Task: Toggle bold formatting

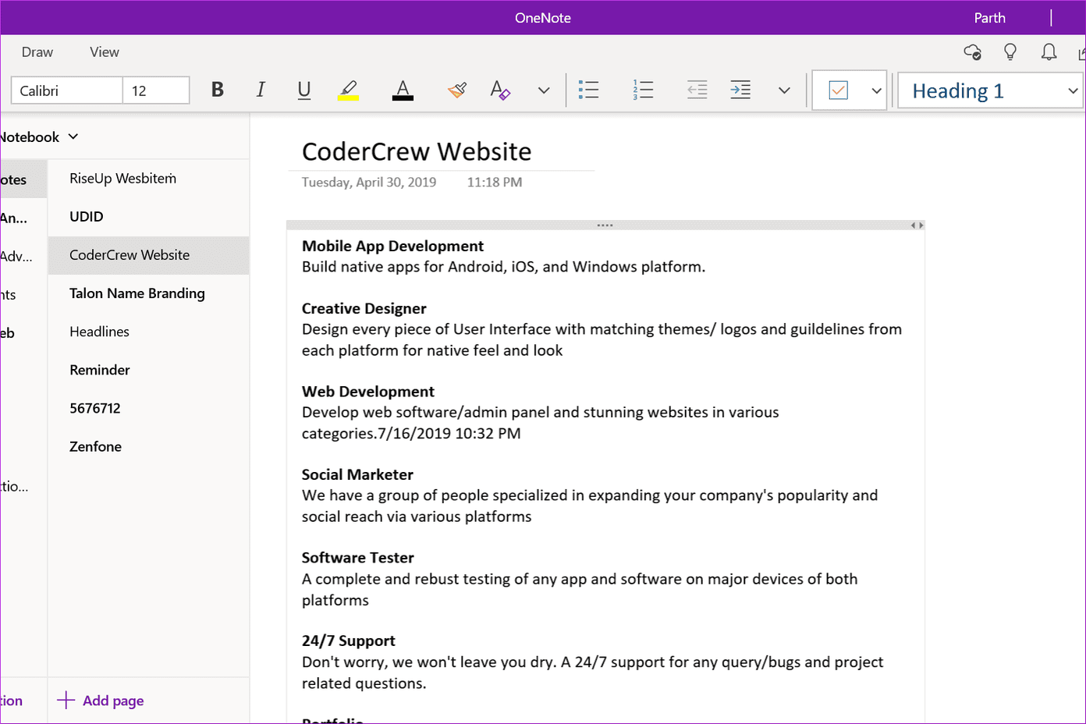Action: (218, 90)
